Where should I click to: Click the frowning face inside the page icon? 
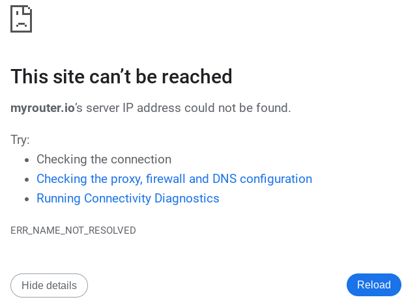21,23
